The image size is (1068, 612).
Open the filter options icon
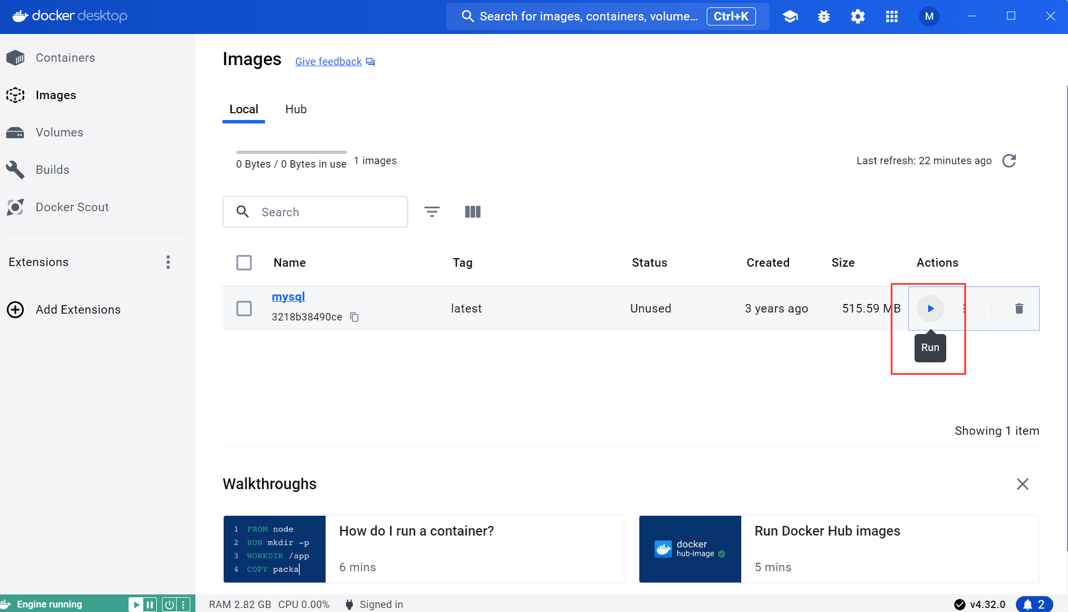(x=432, y=212)
